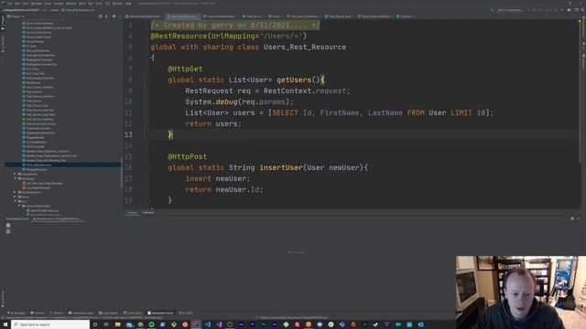Open Task View from the taskbar
Image resolution: width=586 pixels, height=329 pixels.
106,324
